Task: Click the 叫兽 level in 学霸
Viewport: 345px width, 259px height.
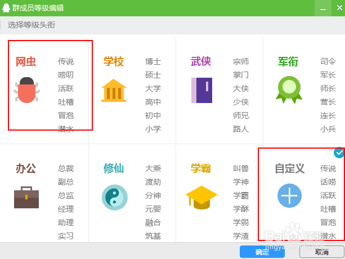Action: coord(241,168)
